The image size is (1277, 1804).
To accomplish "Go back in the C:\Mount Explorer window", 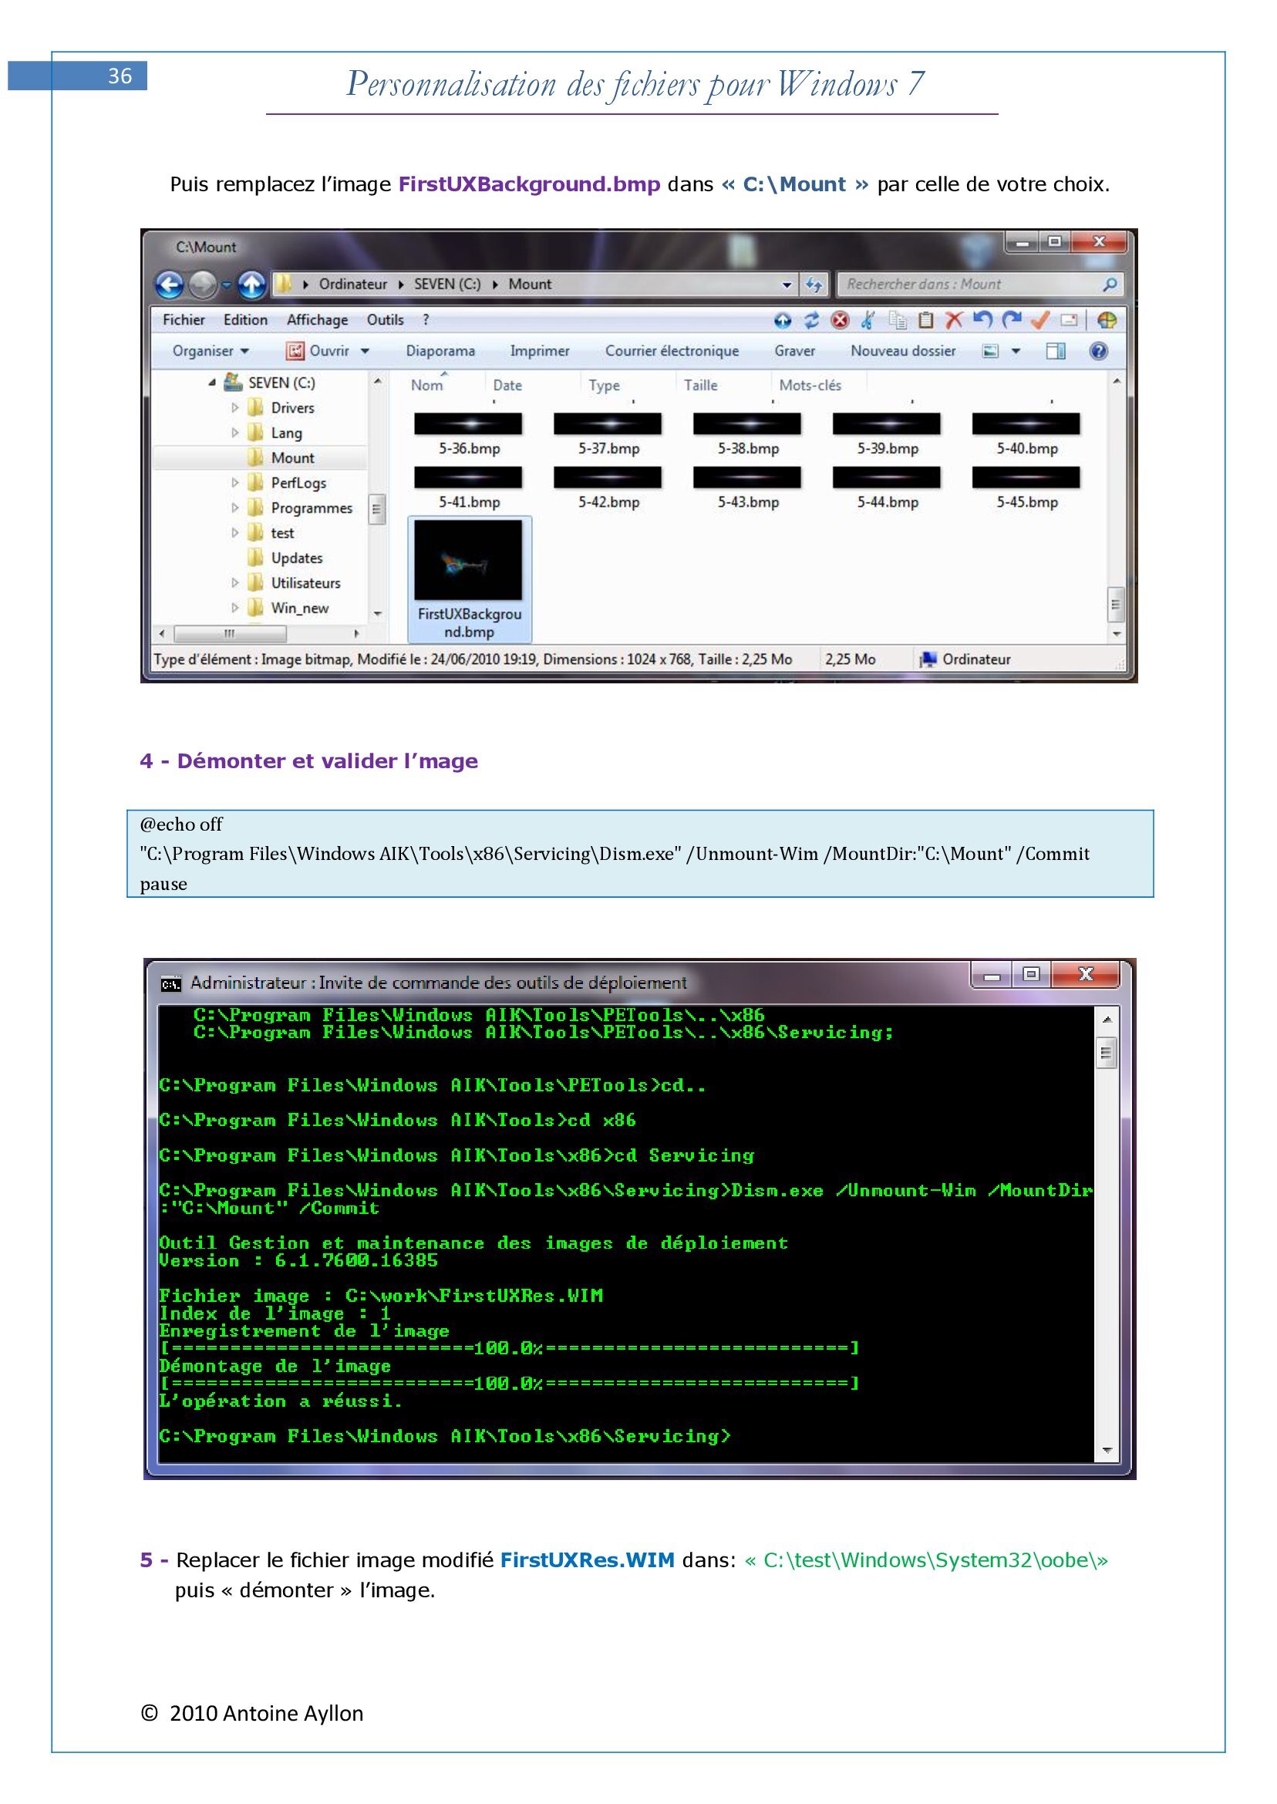I will (x=170, y=284).
